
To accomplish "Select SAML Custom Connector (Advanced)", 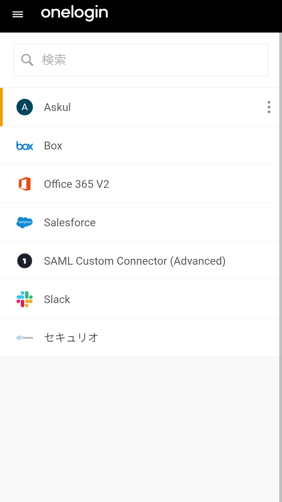I will pos(139,261).
